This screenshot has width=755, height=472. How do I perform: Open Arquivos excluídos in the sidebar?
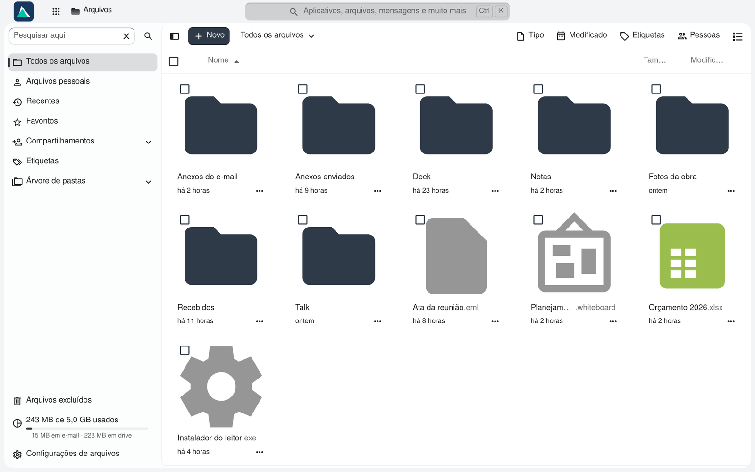(x=83, y=400)
